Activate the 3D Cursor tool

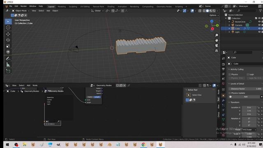(x=8, y=28)
